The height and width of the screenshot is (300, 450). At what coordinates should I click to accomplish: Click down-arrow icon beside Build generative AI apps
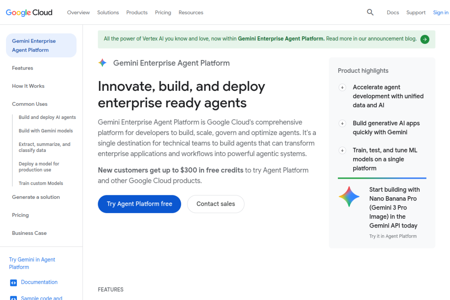(x=342, y=123)
